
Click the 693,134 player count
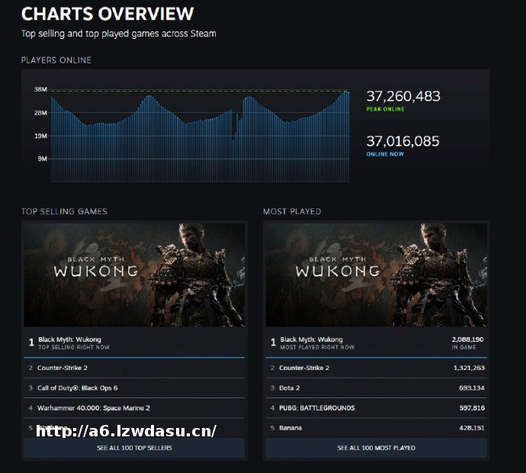click(472, 388)
